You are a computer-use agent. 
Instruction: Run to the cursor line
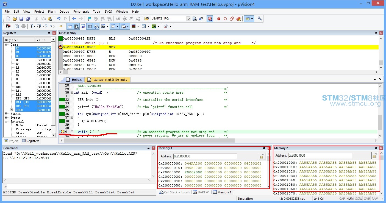(x=53, y=26)
